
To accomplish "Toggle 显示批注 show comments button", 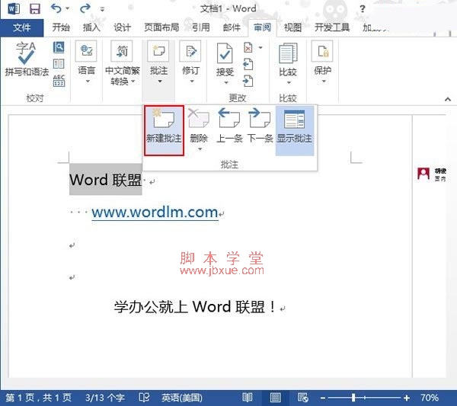I will coord(295,130).
